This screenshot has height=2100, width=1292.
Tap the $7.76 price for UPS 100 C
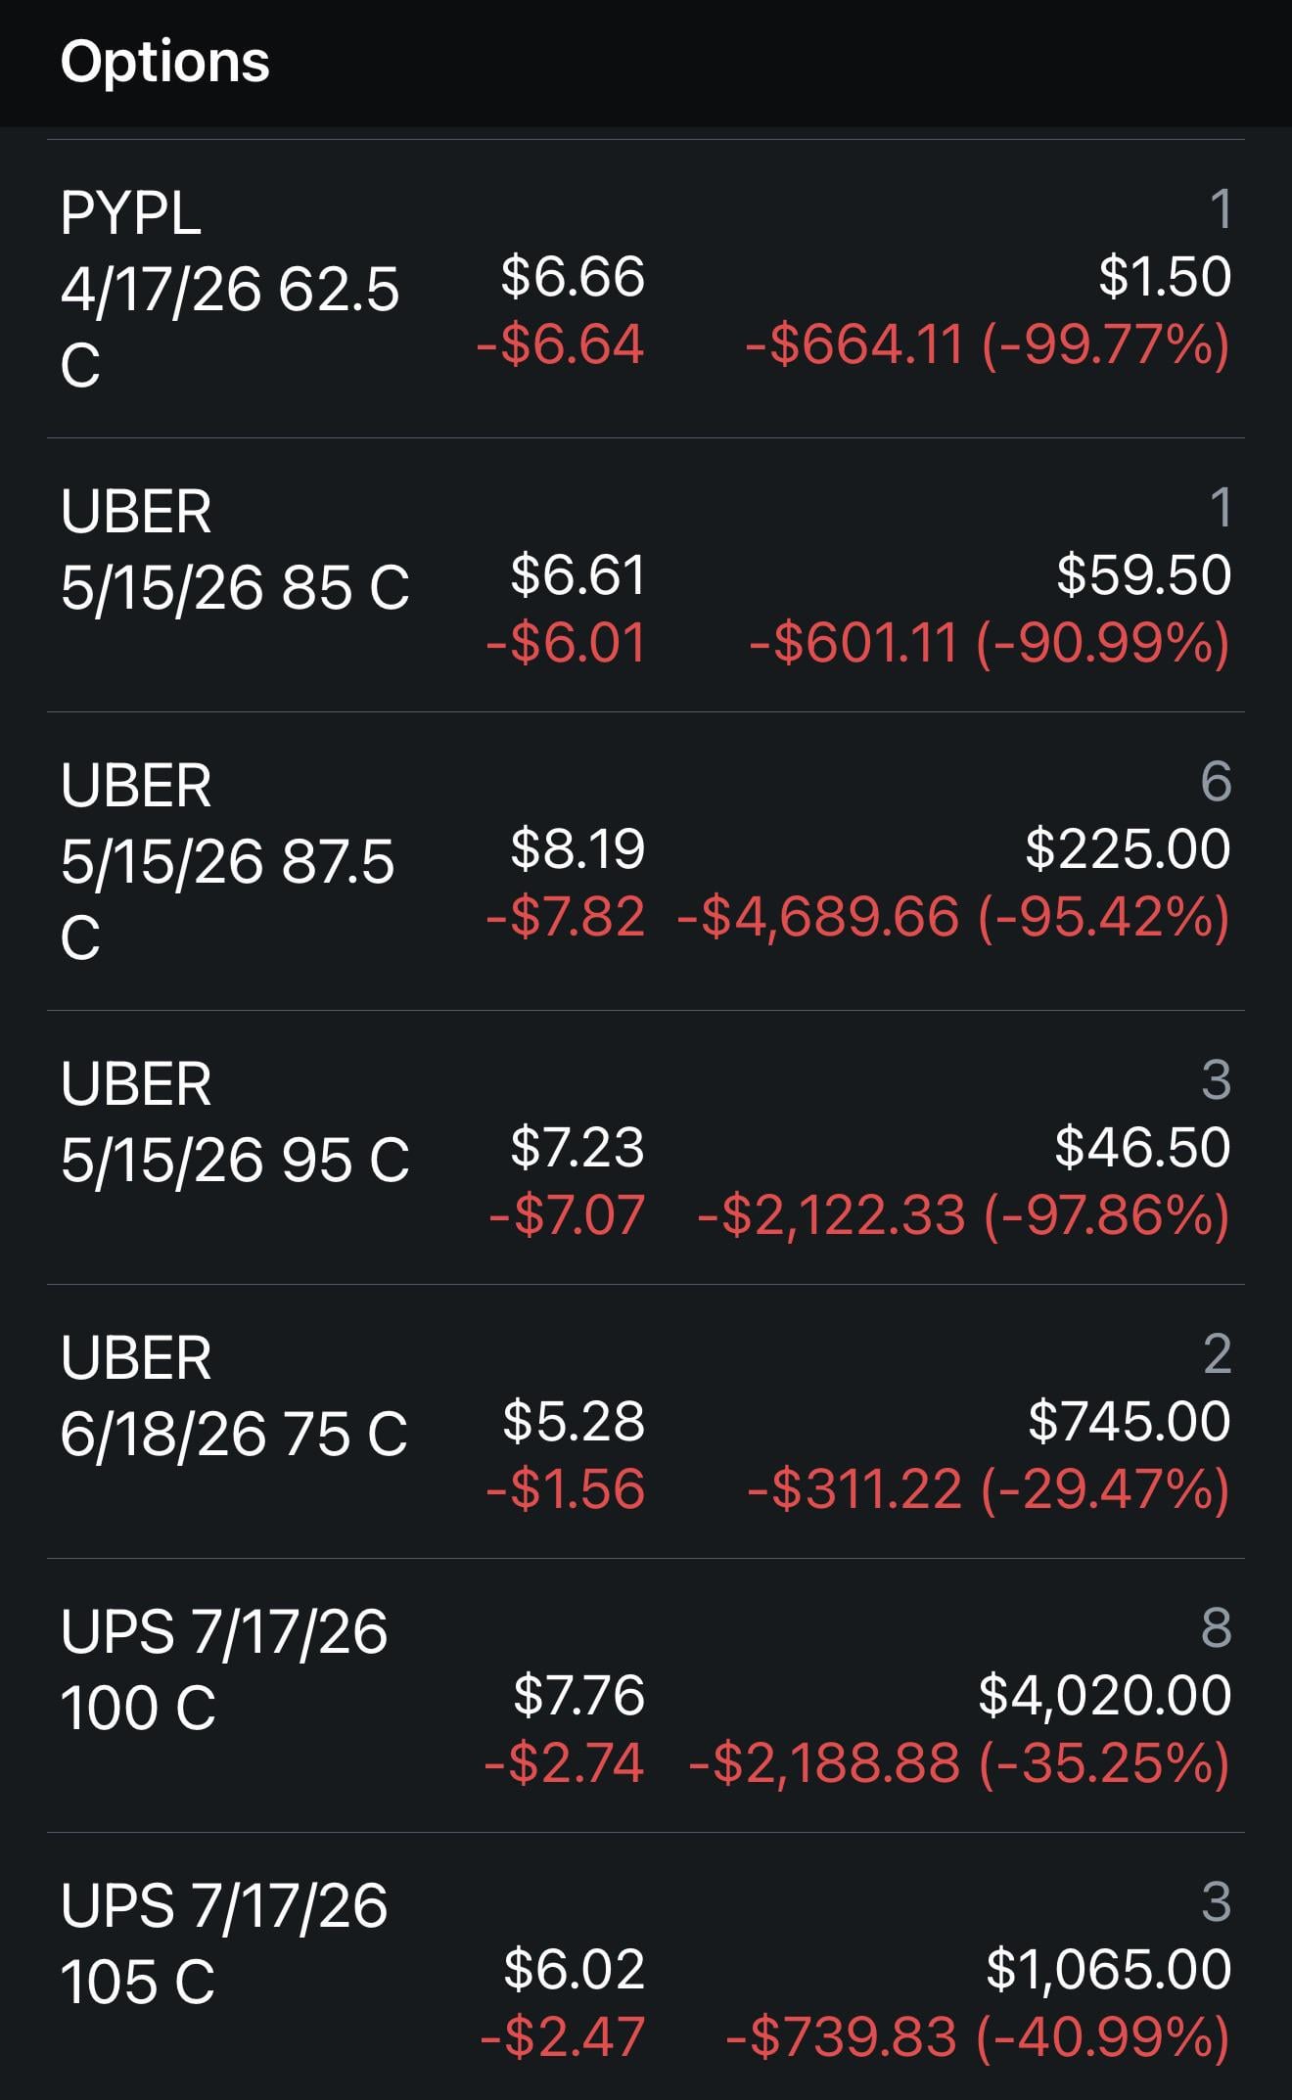578,1695
